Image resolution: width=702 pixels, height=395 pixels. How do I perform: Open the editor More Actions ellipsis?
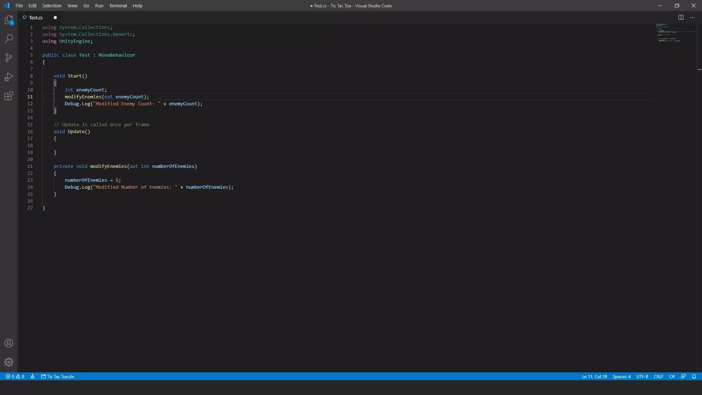tap(692, 18)
